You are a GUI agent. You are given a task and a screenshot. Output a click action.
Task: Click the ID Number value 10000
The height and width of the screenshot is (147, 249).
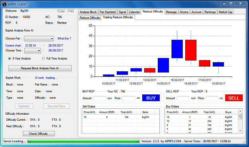tap(26, 17)
